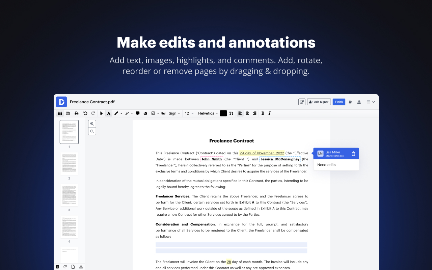Download the PDF from the top bar
Viewport: 432px width, 270px height.
359,102
